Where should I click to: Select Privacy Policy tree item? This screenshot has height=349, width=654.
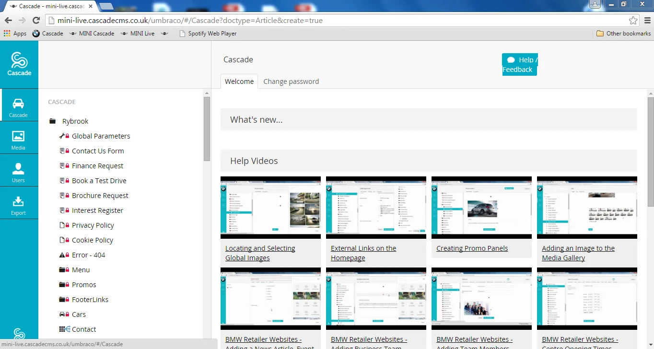(93, 225)
